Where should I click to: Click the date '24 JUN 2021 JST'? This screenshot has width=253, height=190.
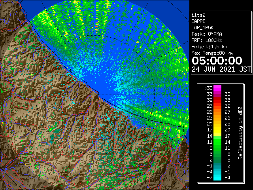[221, 69]
